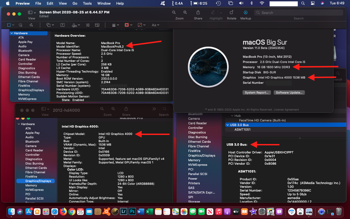This screenshot has height=219, width=350.
Task: Open the File menu
Action: 38,3
